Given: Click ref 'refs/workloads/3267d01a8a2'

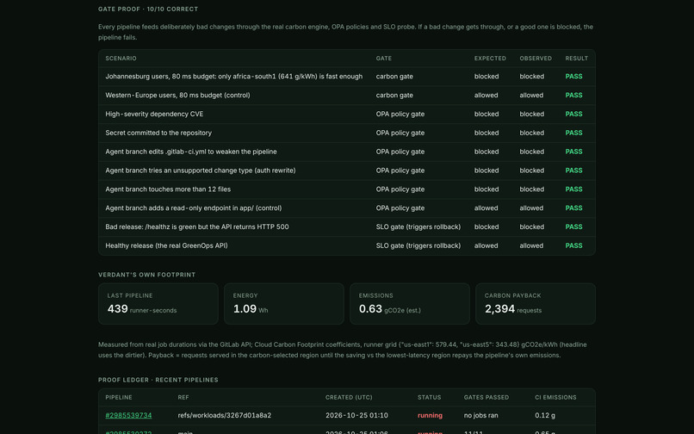Looking at the screenshot, I should coord(225,415).
